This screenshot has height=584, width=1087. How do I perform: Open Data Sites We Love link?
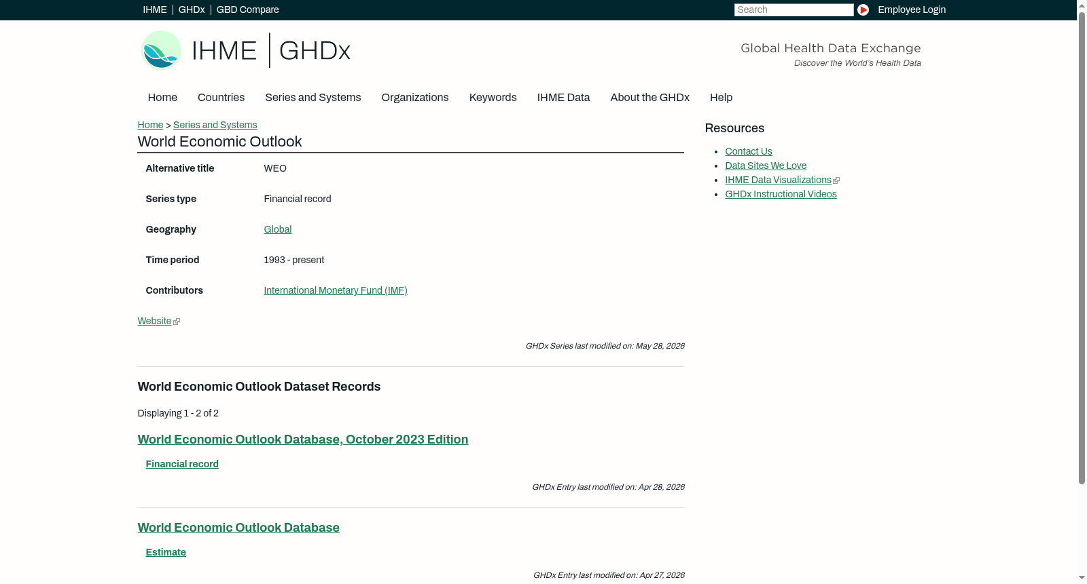coord(766,166)
